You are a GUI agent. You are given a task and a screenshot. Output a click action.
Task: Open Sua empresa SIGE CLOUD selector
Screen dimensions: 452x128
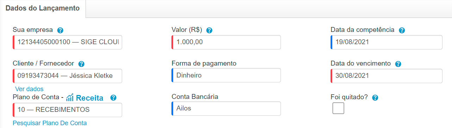[x=67, y=42]
